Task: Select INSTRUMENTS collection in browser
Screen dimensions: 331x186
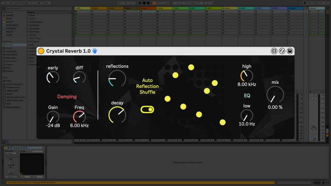Action: (x=12, y=25)
